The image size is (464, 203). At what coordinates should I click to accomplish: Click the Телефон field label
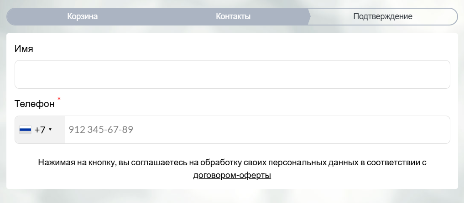[35, 104]
